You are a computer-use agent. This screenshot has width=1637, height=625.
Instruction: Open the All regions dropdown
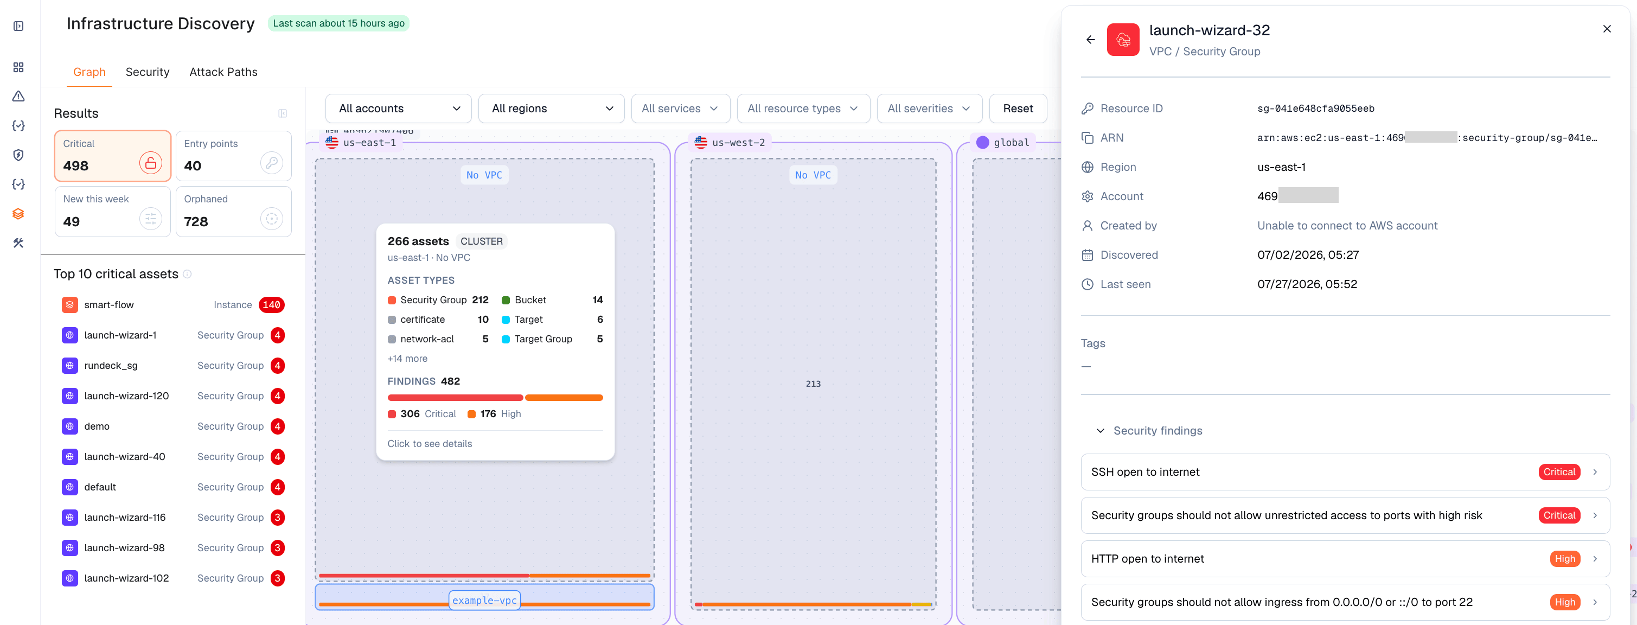[x=551, y=109]
